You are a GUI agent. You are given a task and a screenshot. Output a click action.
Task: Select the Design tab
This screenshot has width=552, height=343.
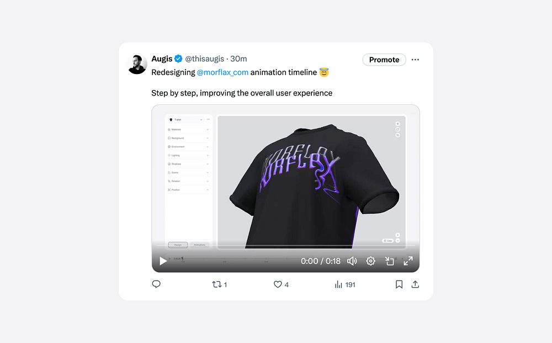point(178,245)
